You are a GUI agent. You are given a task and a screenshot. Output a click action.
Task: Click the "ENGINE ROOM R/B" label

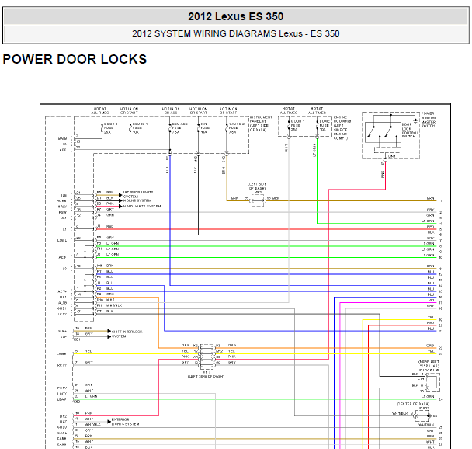click(x=342, y=119)
